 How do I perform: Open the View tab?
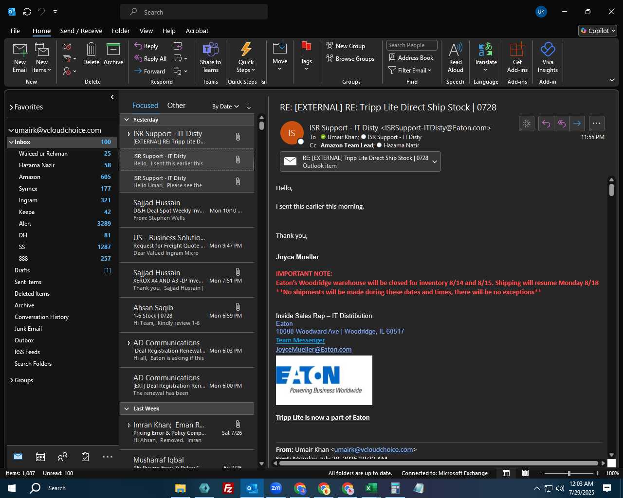tap(146, 31)
